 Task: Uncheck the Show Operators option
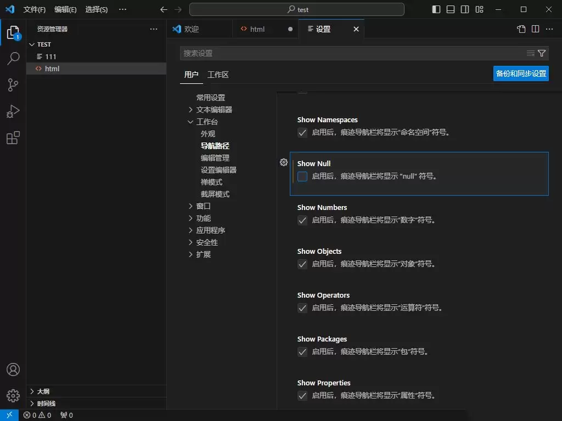[x=302, y=308]
